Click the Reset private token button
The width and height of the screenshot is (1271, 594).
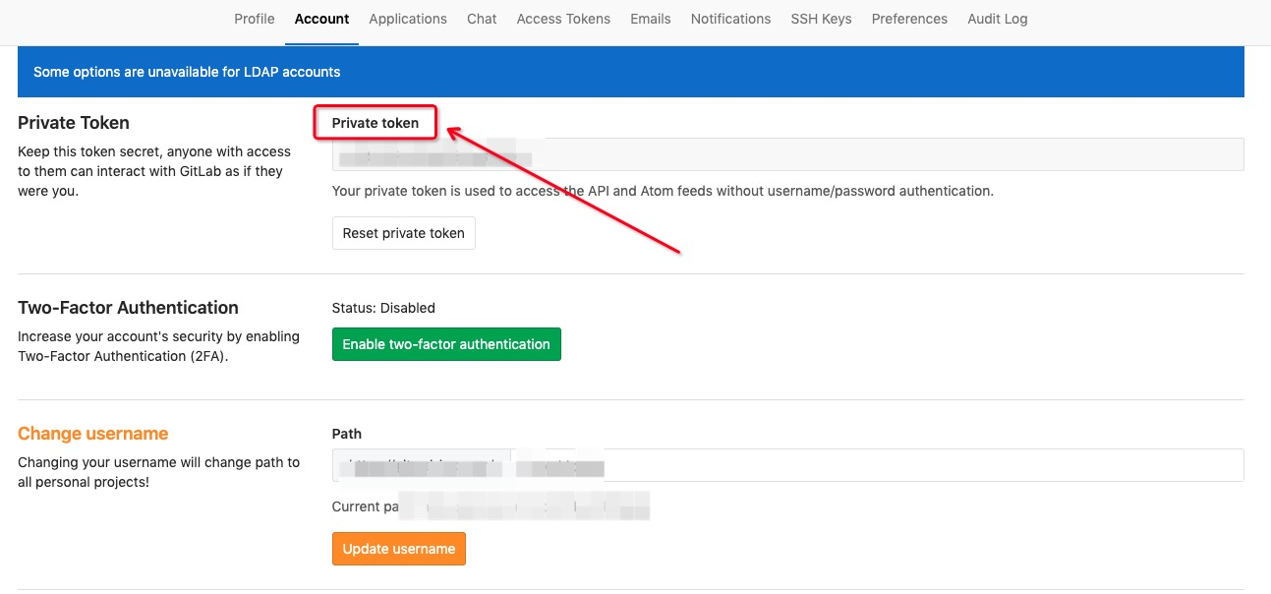coord(404,233)
